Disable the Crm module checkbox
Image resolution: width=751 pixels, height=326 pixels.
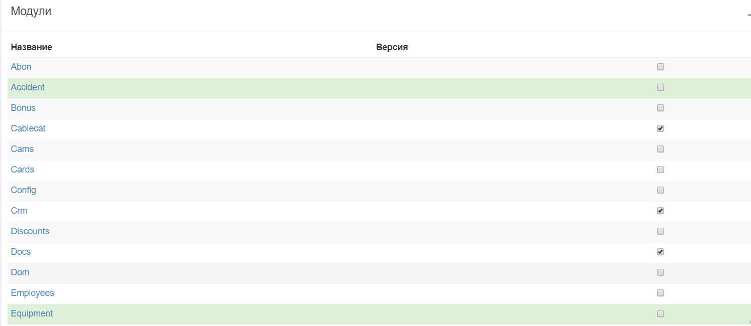tap(661, 211)
